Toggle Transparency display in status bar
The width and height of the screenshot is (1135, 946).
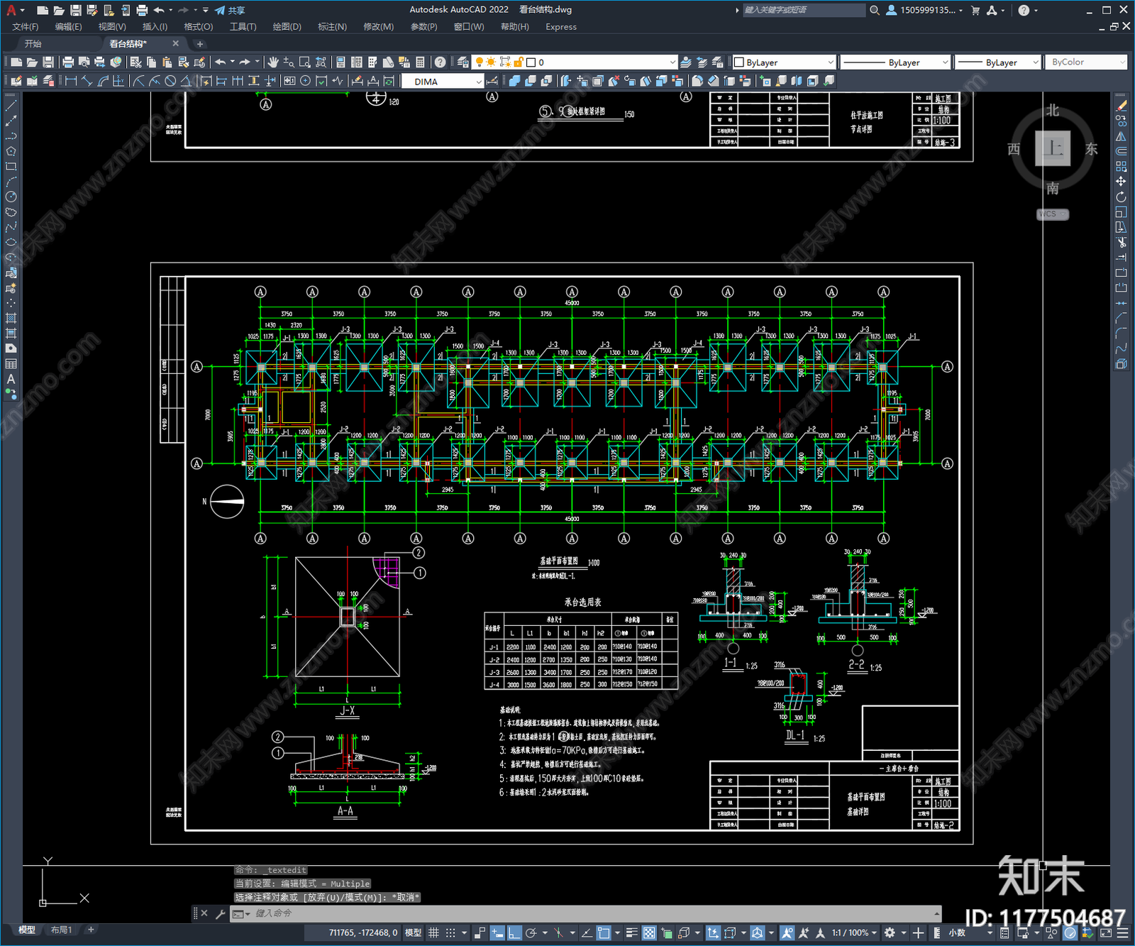649,933
